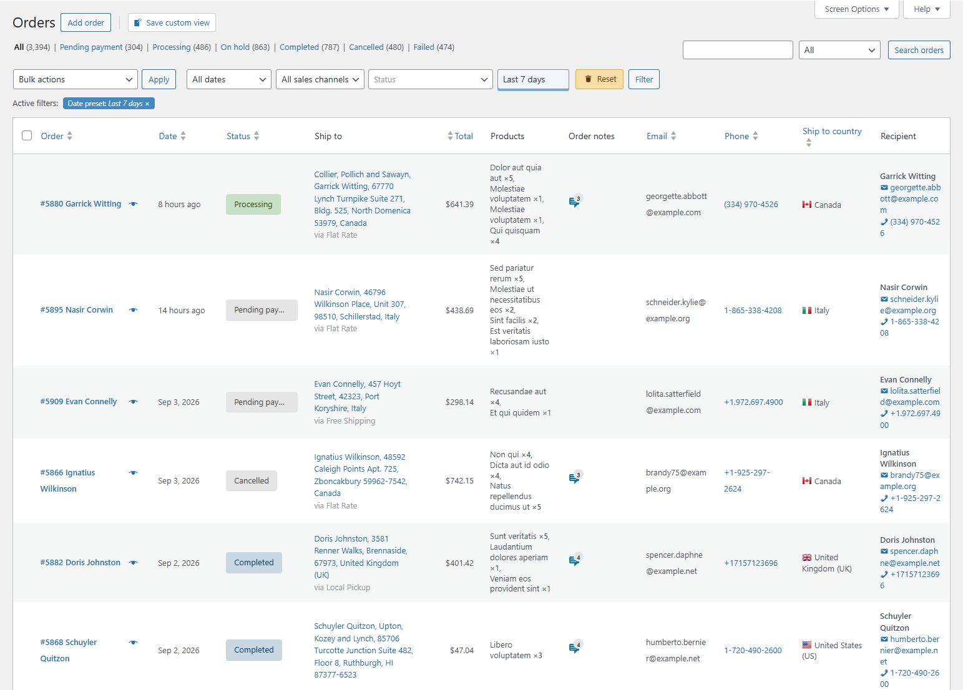963x690 pixels.
Task: Open the All sales channels dropdown
Action: tap(320, 79)
